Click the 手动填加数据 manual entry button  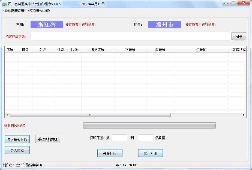[47, 139]
